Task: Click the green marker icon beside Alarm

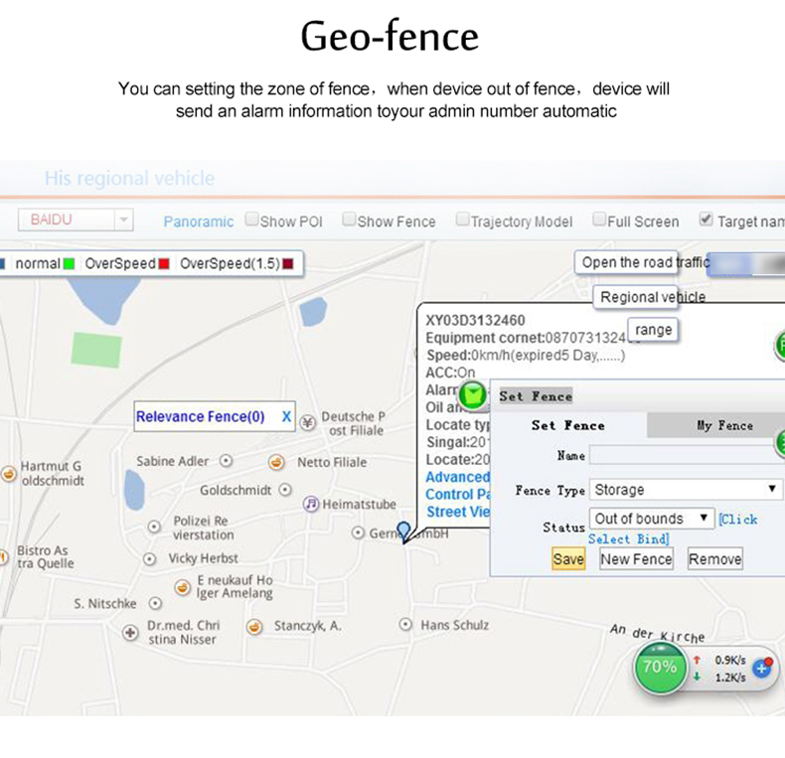Action: coord(472,395)
